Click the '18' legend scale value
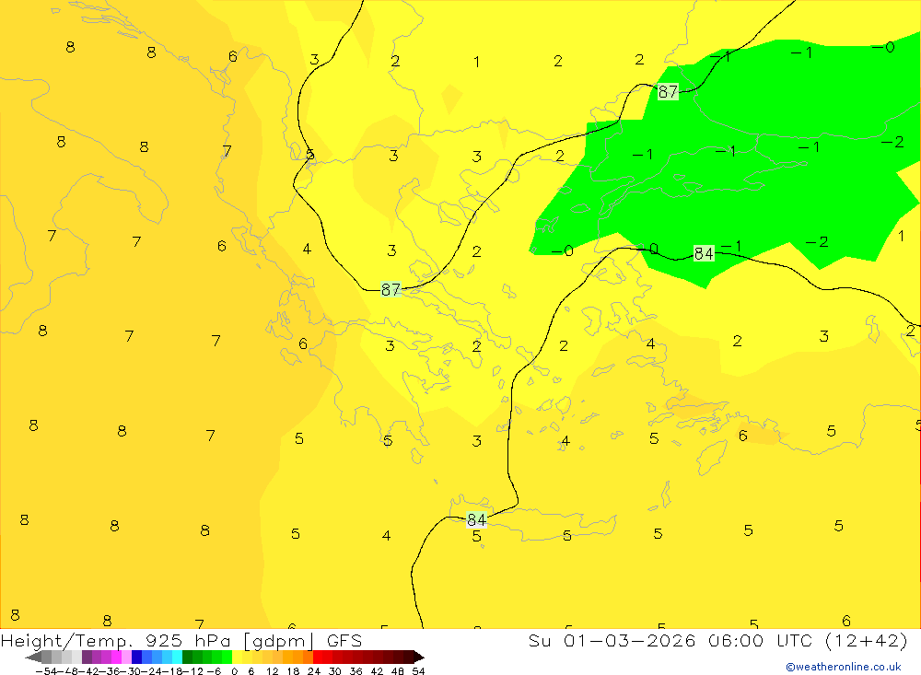921x675 pixels. click(x=293, y=671)
